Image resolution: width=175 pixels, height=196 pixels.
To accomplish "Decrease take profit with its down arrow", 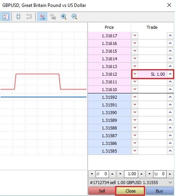I will [x=149, y=174].
